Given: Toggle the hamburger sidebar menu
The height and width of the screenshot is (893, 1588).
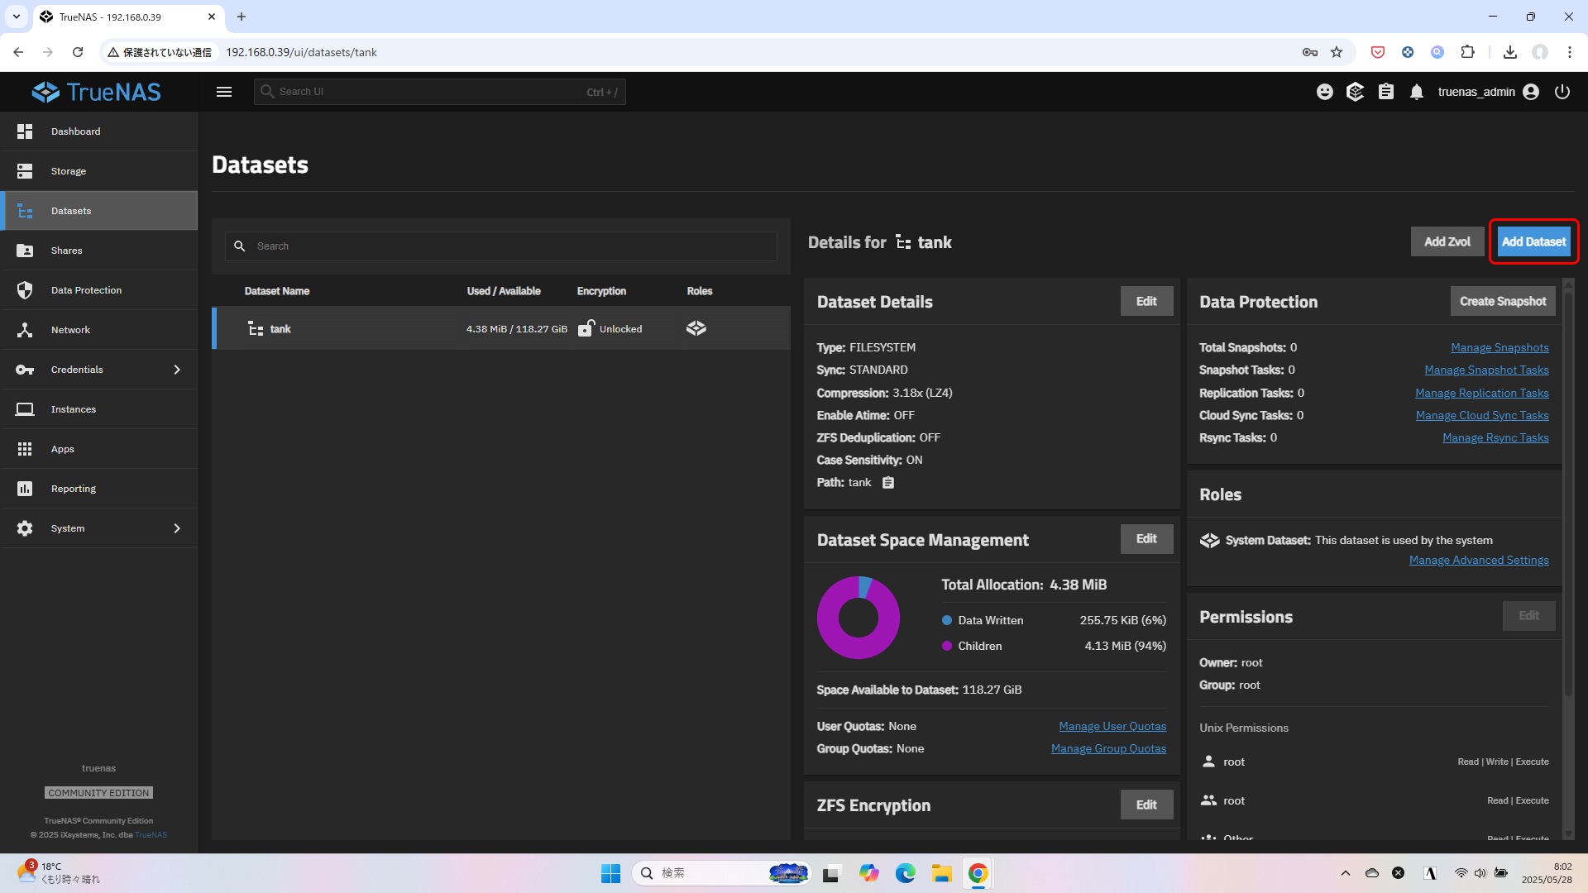Looking at the screenshot, I should 224,92.
